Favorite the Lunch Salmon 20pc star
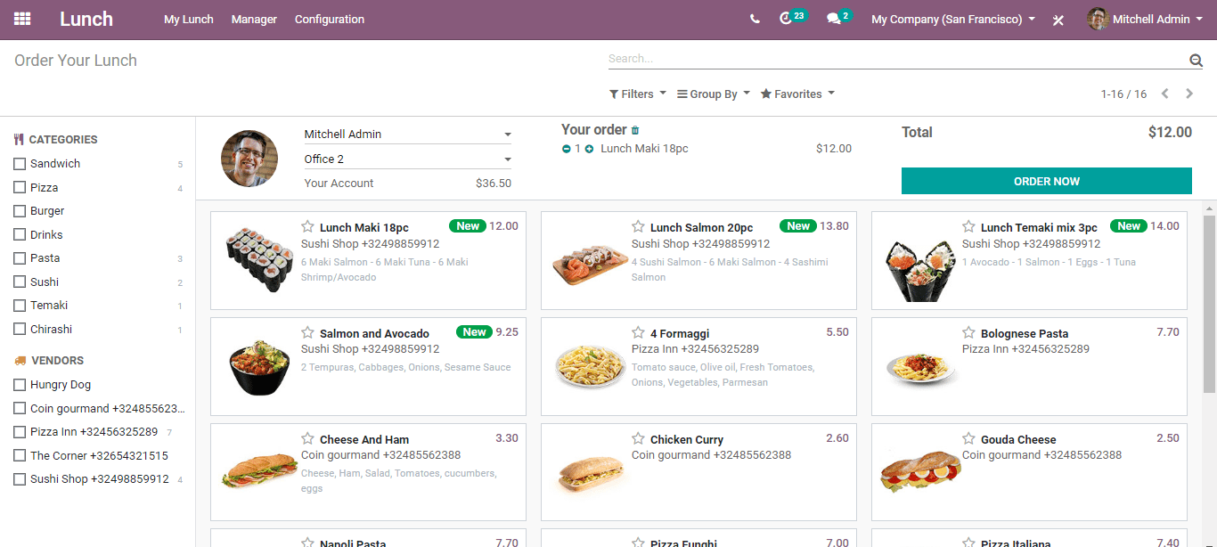This screenshot has height=547, width=1217. 638,226
